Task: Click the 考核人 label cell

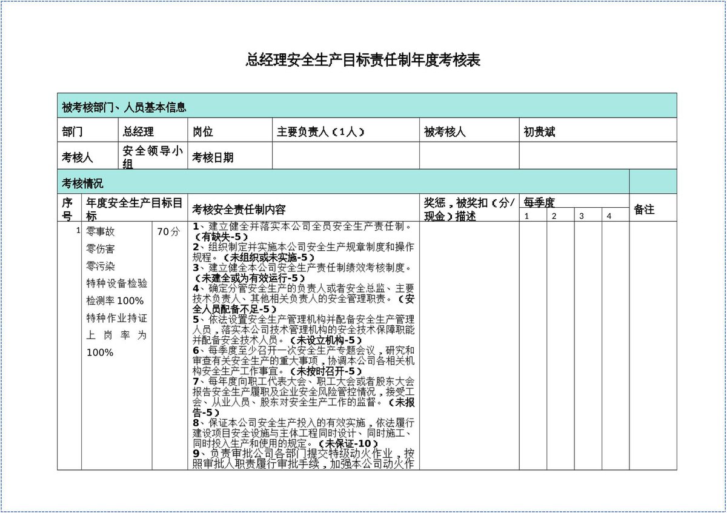Action: (87, 156)
